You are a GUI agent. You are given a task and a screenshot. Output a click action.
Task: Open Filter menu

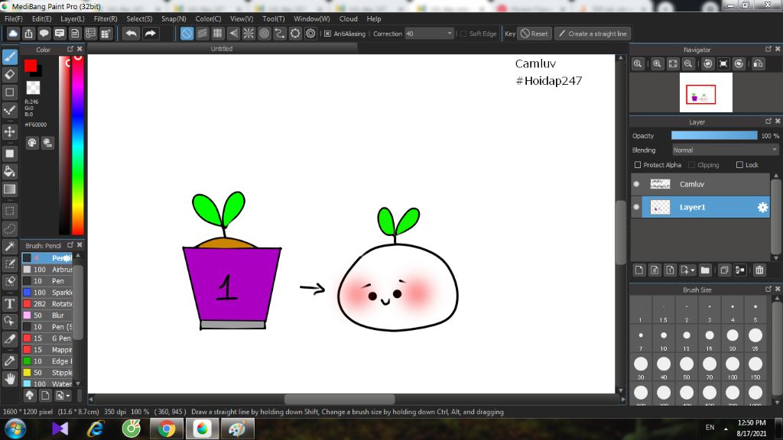tap(106, 18)
